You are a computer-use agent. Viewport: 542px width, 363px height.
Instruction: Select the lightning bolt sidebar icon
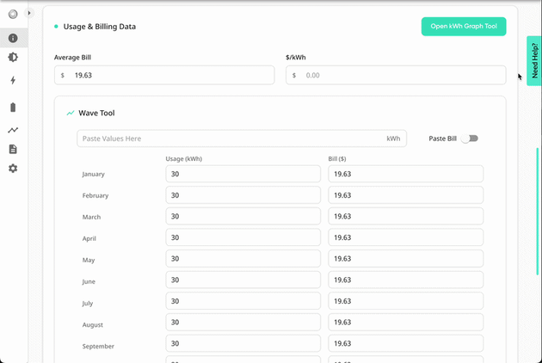click(x=13, y=80)
